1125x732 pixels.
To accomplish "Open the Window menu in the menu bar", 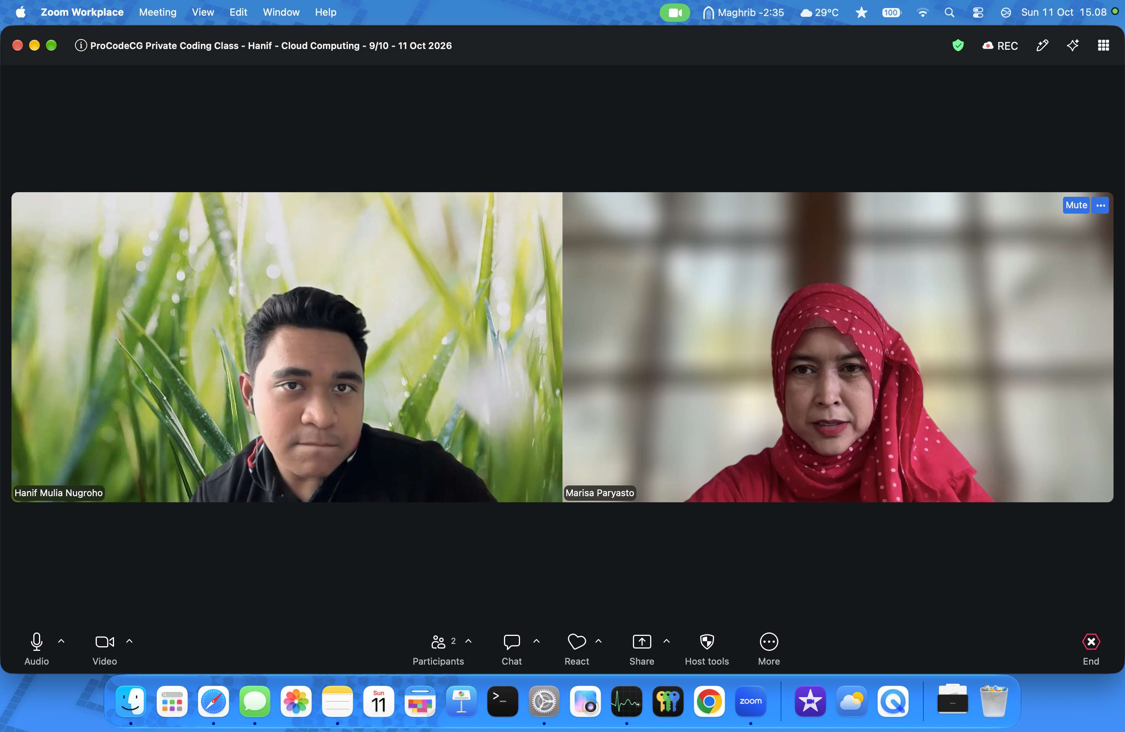I will click(281, 12).
